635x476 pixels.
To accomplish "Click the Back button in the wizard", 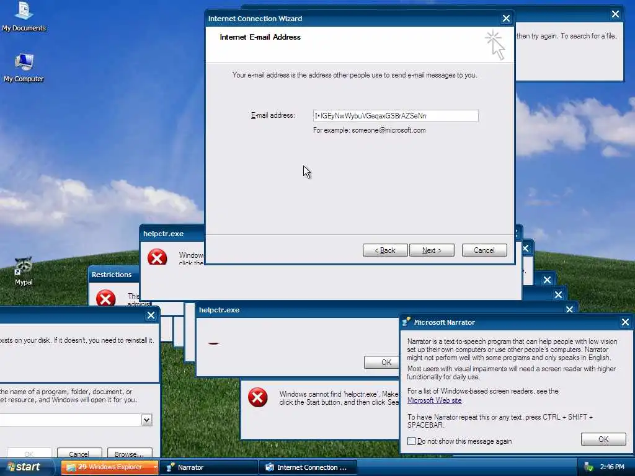I will (x=385, y=250).
